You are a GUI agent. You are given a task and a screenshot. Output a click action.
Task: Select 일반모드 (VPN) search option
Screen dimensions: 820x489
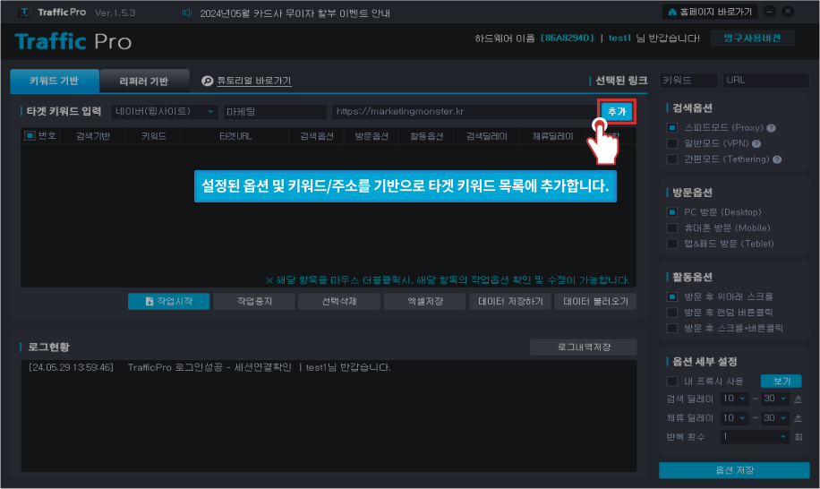click(x=672, y=143)
